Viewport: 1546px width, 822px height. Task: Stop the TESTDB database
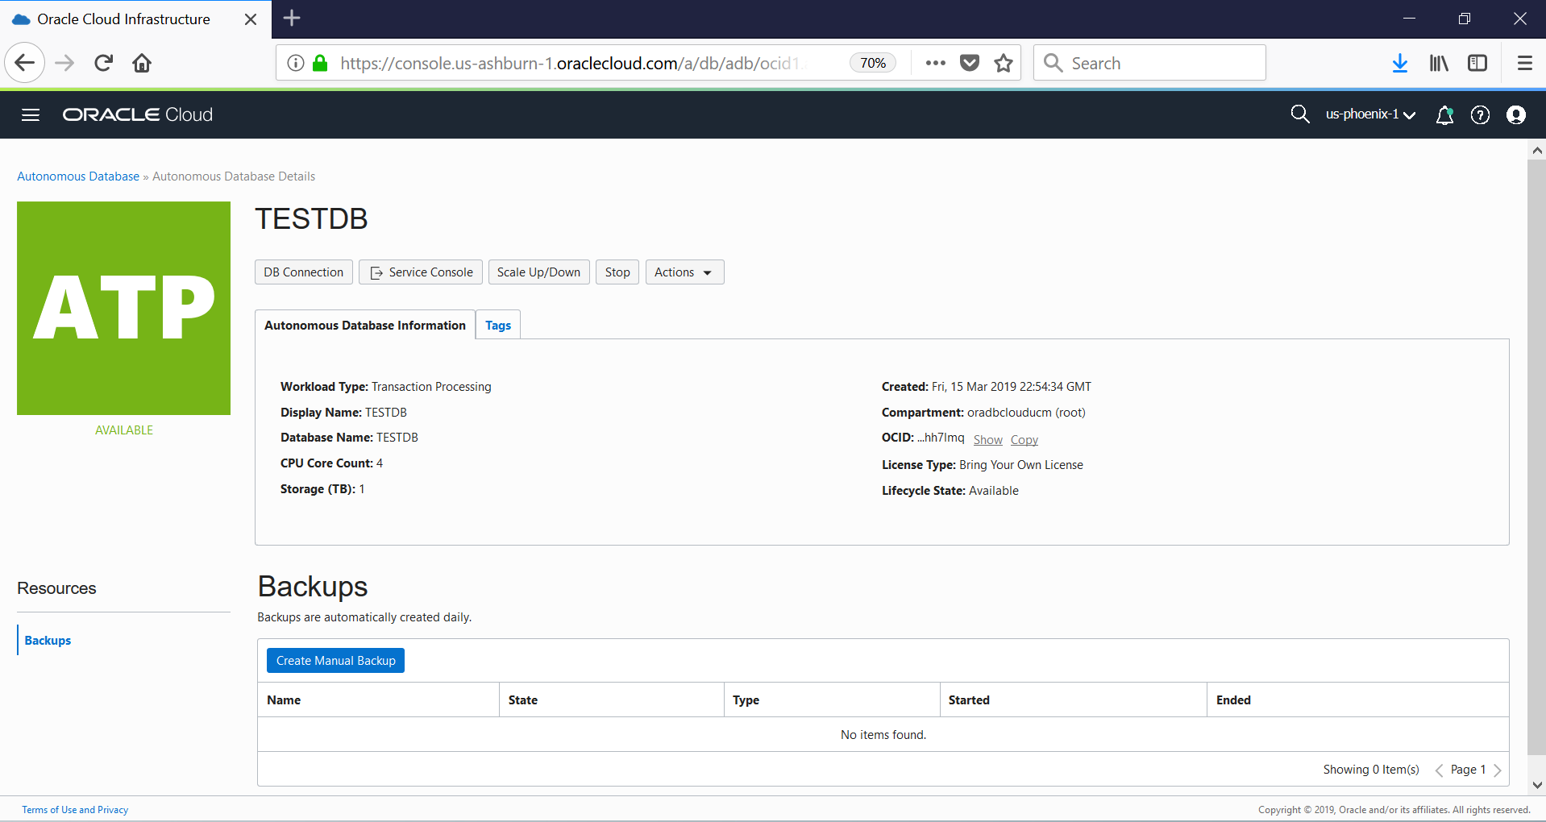pos(617,272)
